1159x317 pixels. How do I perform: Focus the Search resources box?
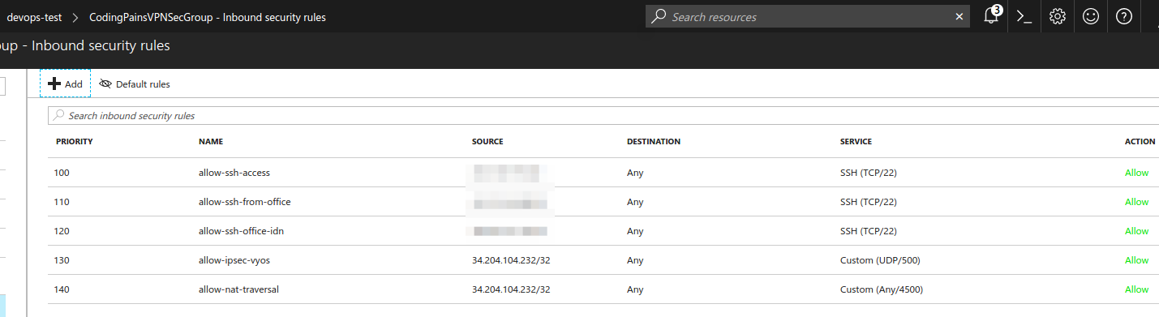pyautogui.click(x=808, y=16)
